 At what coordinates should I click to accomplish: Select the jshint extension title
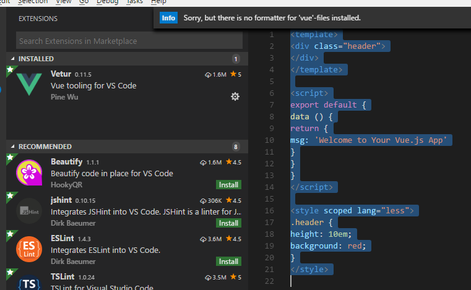pos(61,200)
